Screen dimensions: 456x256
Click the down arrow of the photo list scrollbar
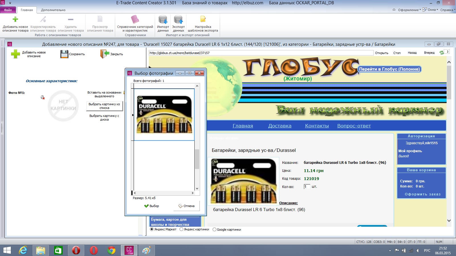tap(197, 189)
